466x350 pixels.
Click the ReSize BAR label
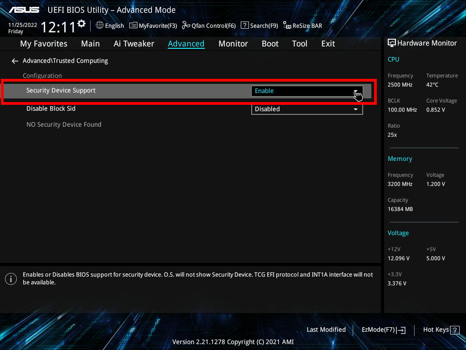(307, 26)
